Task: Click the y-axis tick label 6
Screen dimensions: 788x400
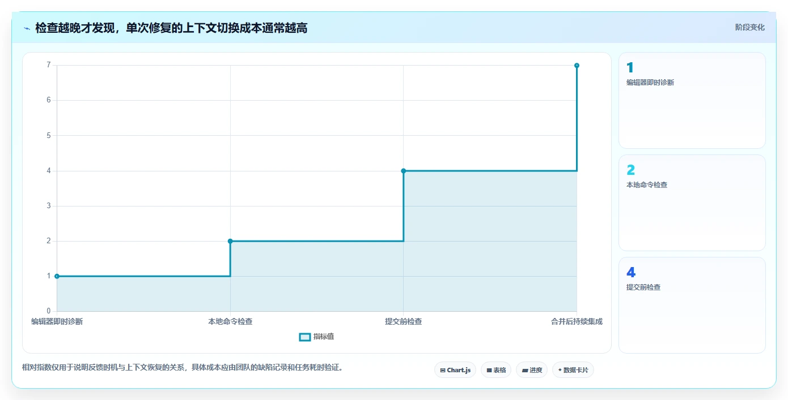Action: click(x=49, y=100)
